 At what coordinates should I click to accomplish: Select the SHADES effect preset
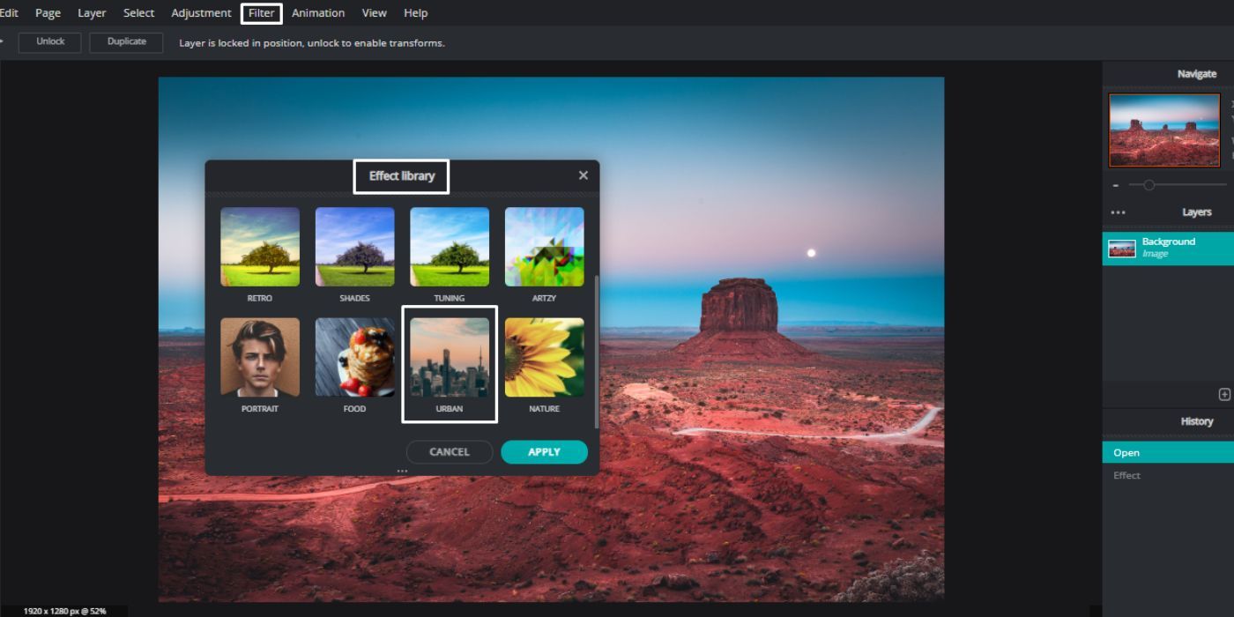(x=354, y=247)
